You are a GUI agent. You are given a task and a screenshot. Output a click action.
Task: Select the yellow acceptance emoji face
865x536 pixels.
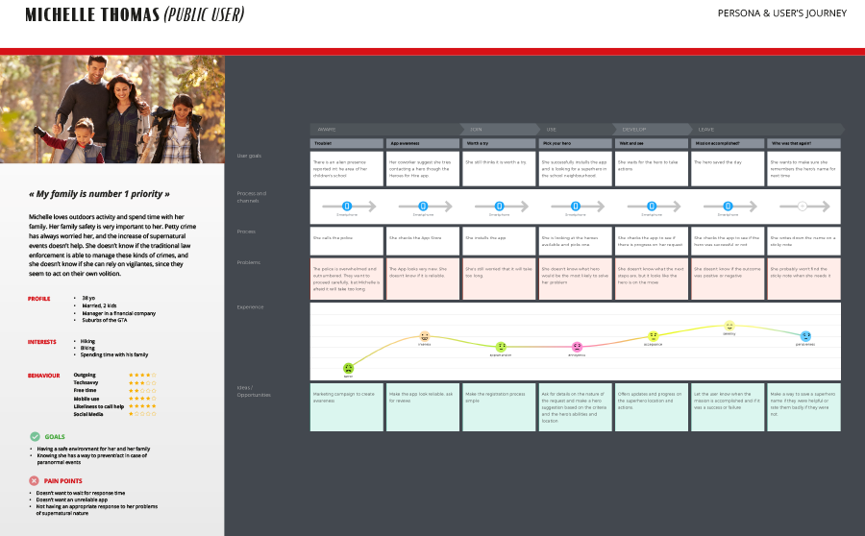pyautogui.click(x=654, y=336)
